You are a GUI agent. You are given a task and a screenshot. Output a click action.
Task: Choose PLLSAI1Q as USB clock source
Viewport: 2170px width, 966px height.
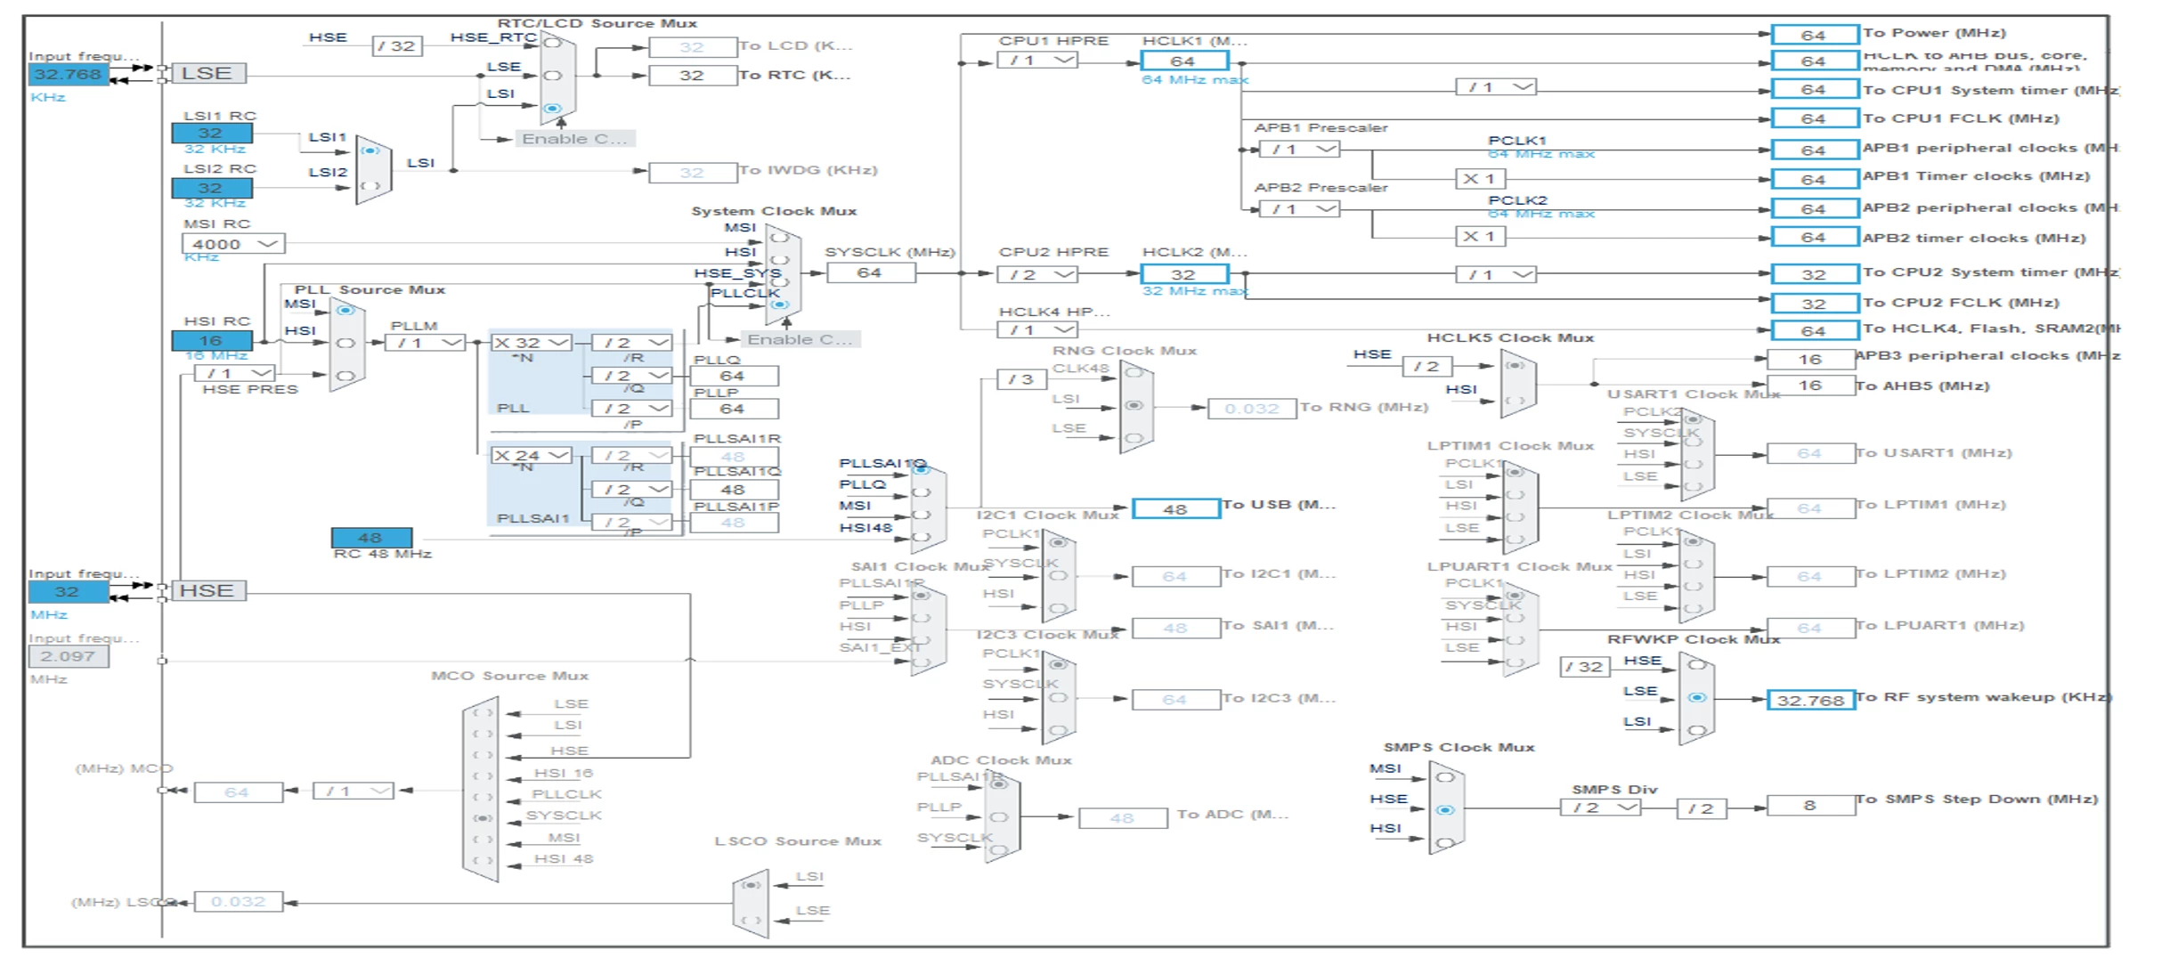tap(921, 470)
